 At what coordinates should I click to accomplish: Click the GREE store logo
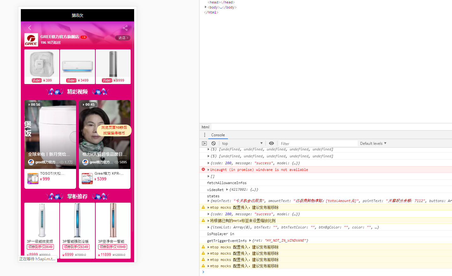31,40
